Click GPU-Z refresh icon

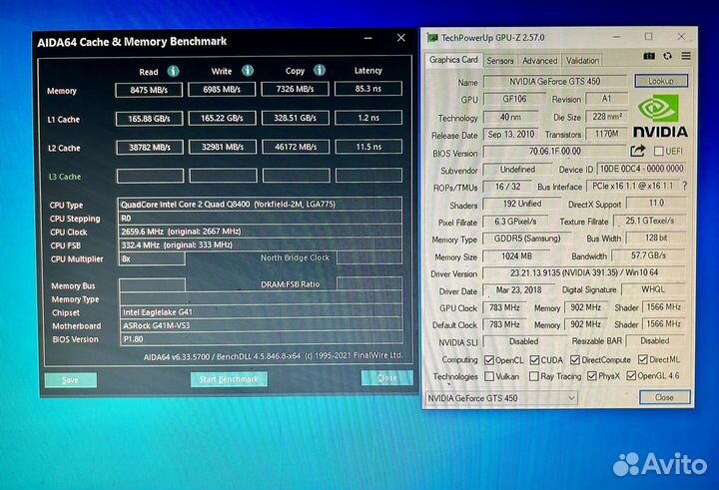(x=668, y=56)
